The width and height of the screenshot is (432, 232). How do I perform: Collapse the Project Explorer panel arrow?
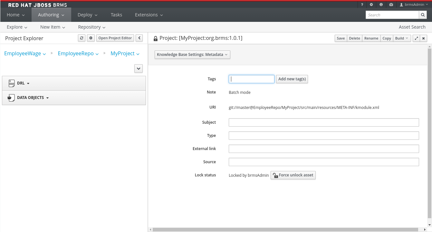coord(139,38)
